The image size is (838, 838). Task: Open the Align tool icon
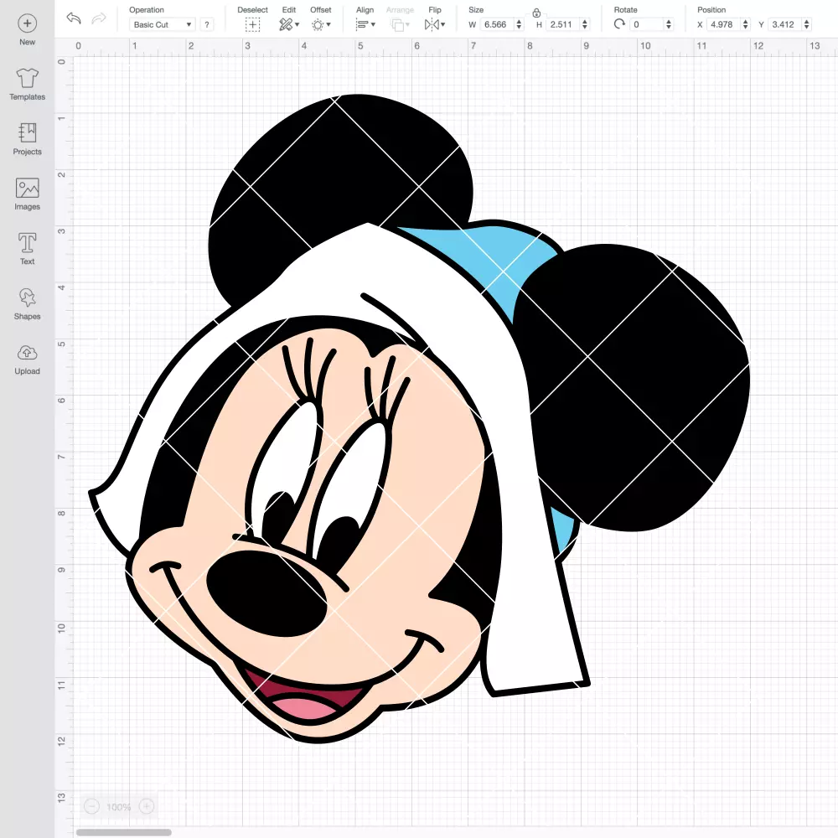tap(362, 24)
